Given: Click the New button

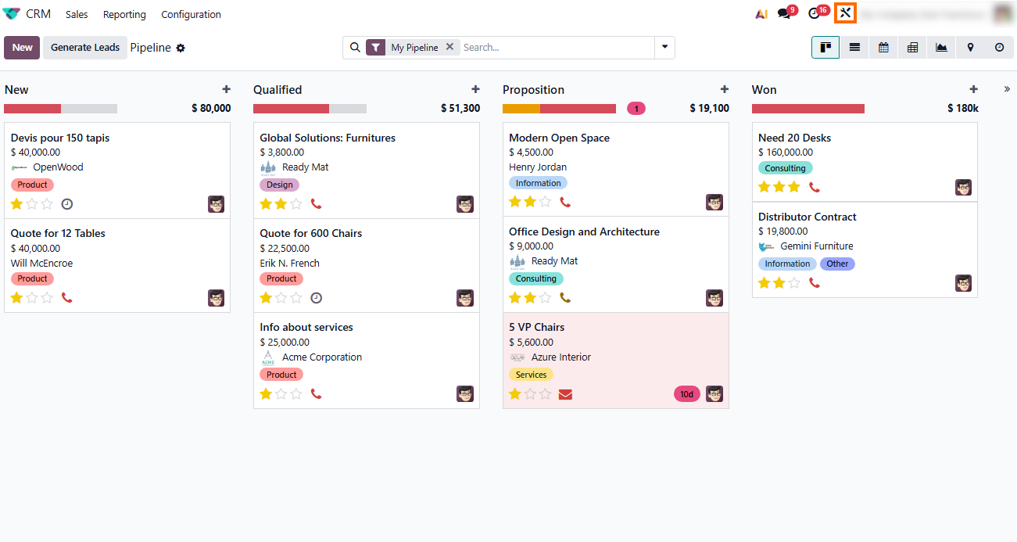Looking at the screenshot, I should pos(22,48).
